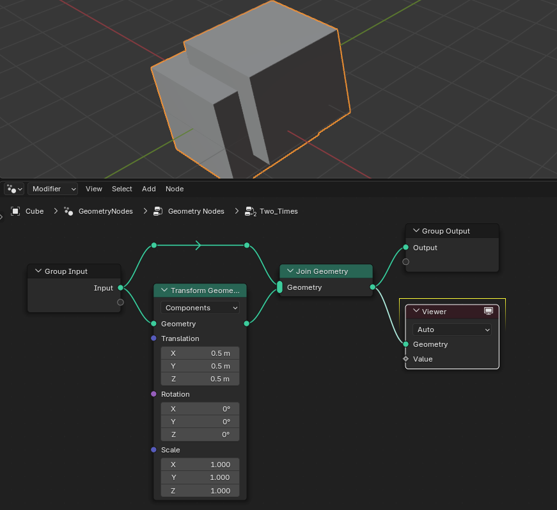Click the Two_Times node group icon

[251, 211]
